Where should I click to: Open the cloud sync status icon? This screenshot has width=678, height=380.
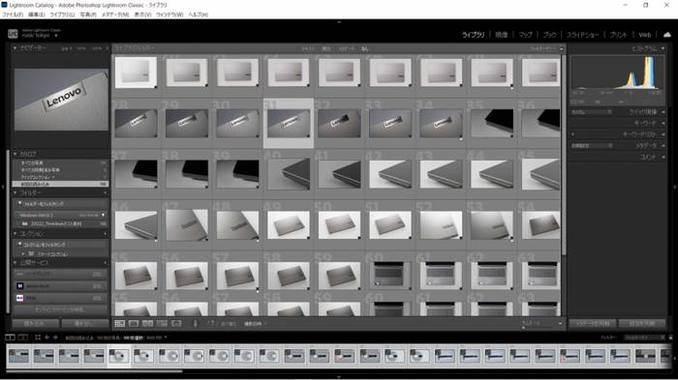click(x=667, y=35)
